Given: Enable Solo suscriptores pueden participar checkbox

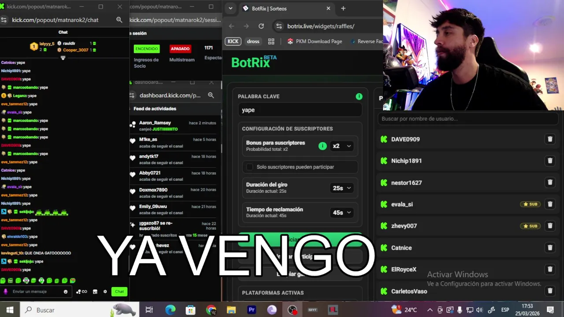Looking at the screenshot, I should pos(250,167).
